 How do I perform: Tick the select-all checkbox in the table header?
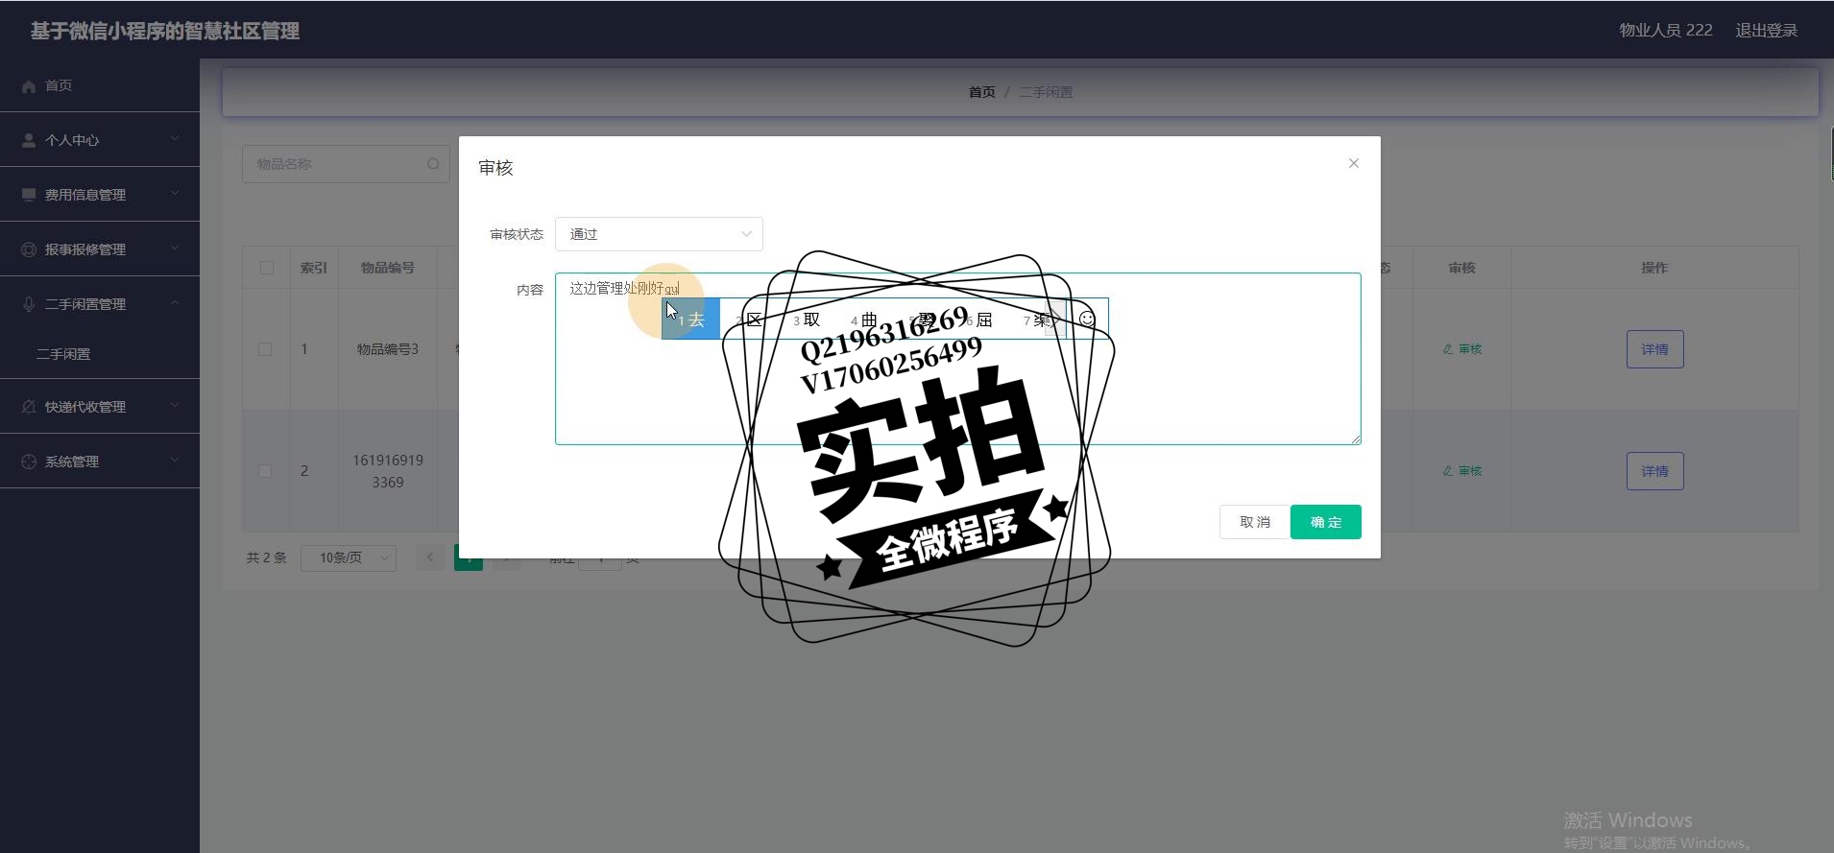coord(267,268)
